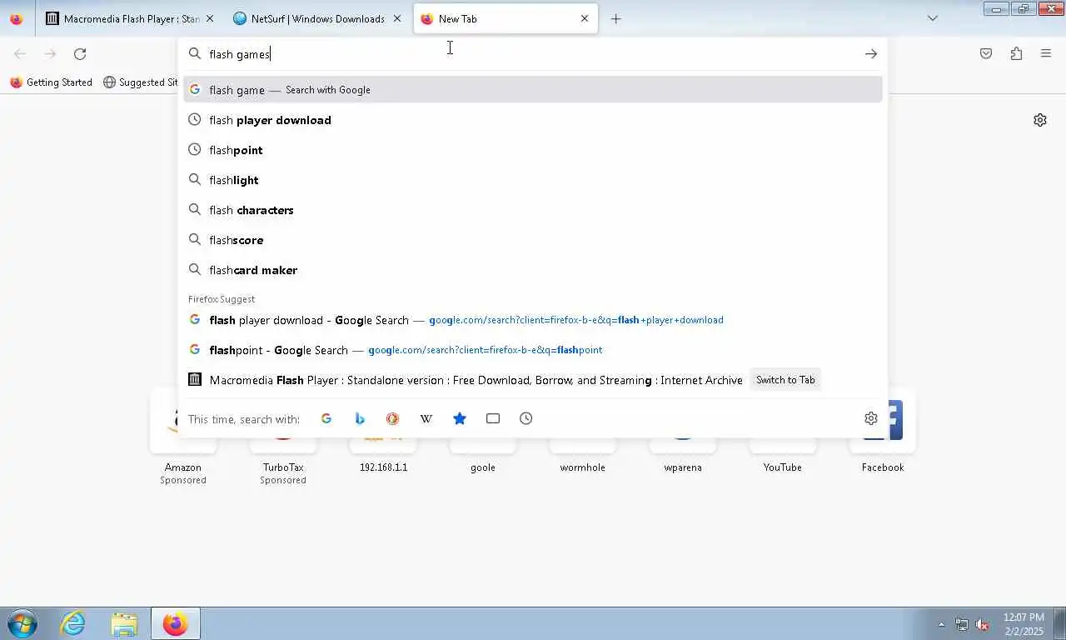1066x640 pixels.
Task: Open Macromedia Flash Player Internet Archive result
Action: click(x=476, y=380)
